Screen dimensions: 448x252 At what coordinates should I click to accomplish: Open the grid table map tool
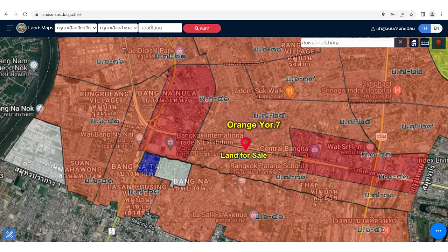425,43
